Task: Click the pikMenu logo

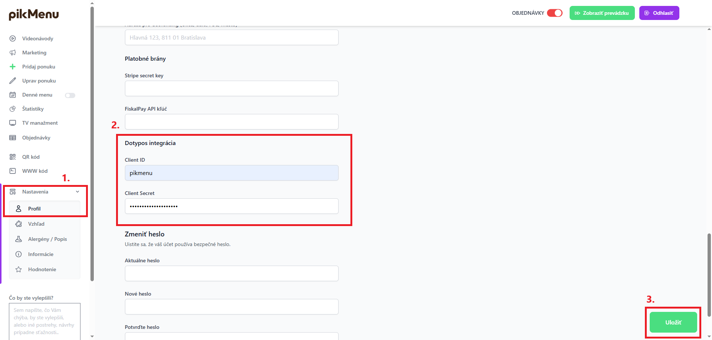Action: click(34, 14)
